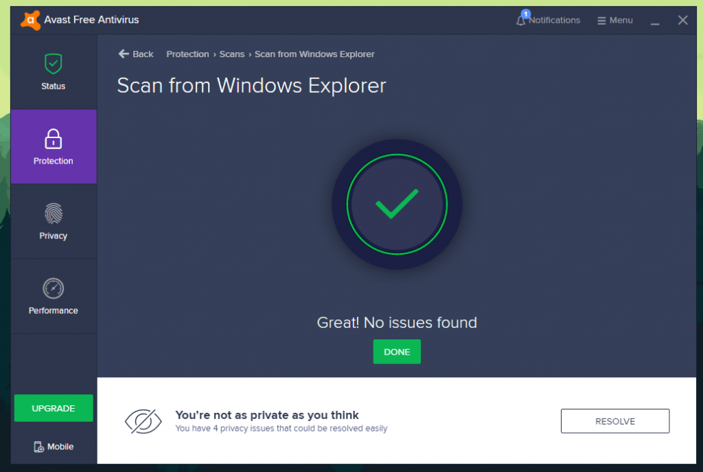Click the crossed-out eye privacy icon
This screenshot has width=703, height=472.
(143, 421)
